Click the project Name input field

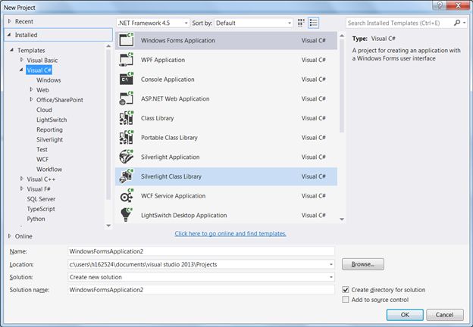[x=201, y=251]
